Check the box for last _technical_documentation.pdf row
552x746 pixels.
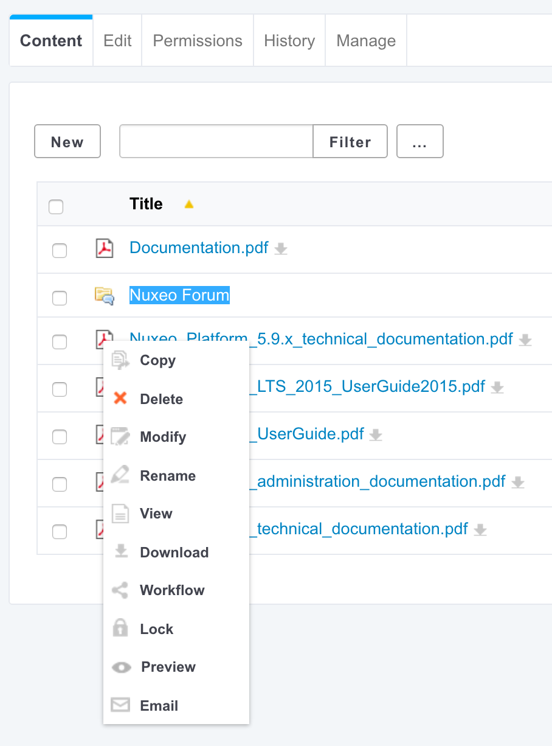[x=60, y=531]
